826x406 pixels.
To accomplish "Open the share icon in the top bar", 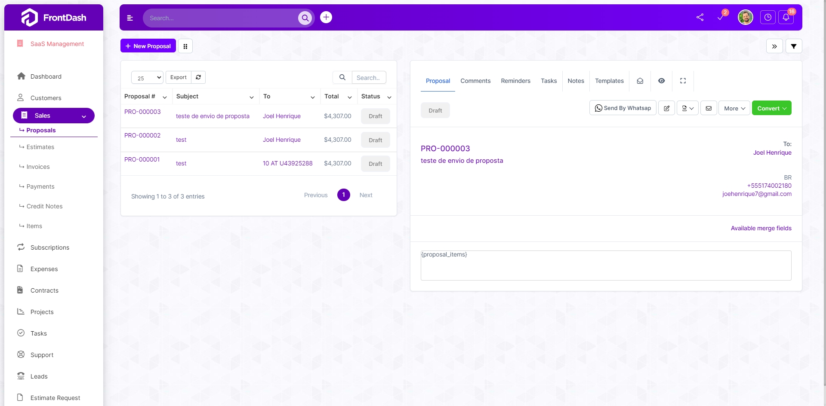I will [700, 17].
